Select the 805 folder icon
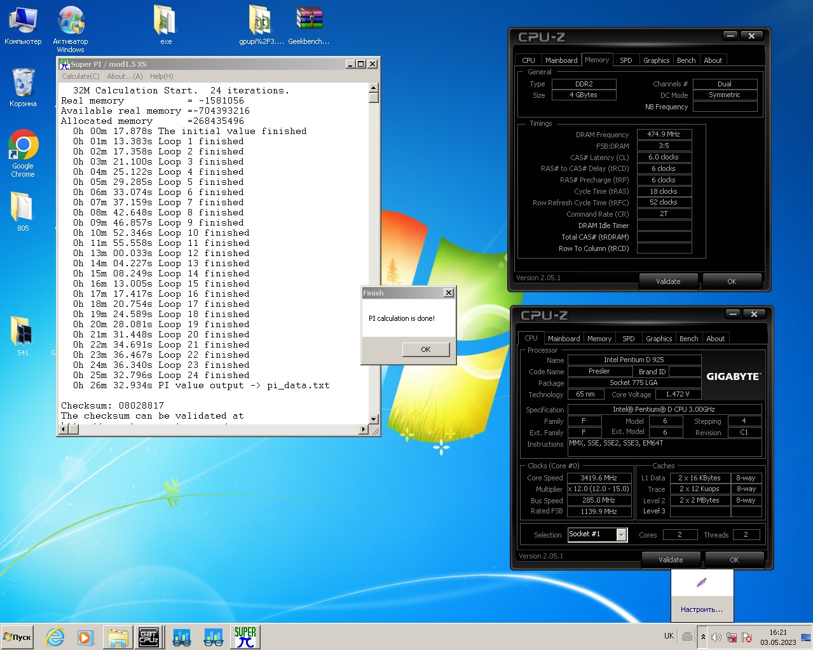This screenshot has width=813, height=650. (x=23, y=211)
